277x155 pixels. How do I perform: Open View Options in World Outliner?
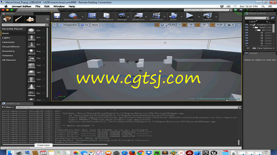click(263, 48)
